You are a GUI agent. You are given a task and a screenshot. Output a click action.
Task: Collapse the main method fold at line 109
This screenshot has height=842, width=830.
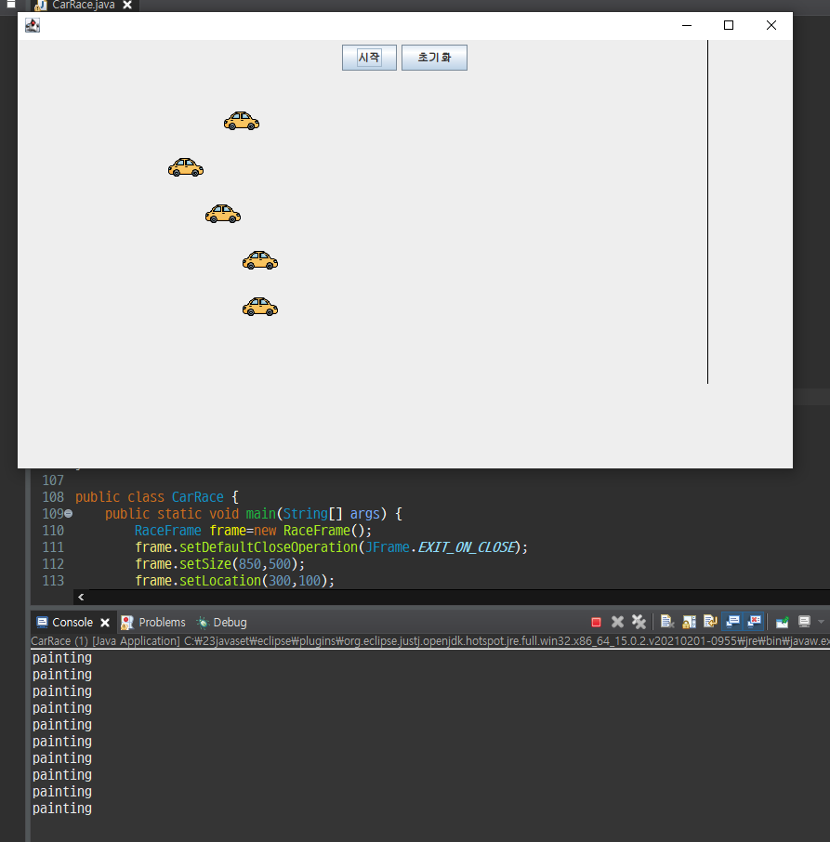tap(68, 514)
